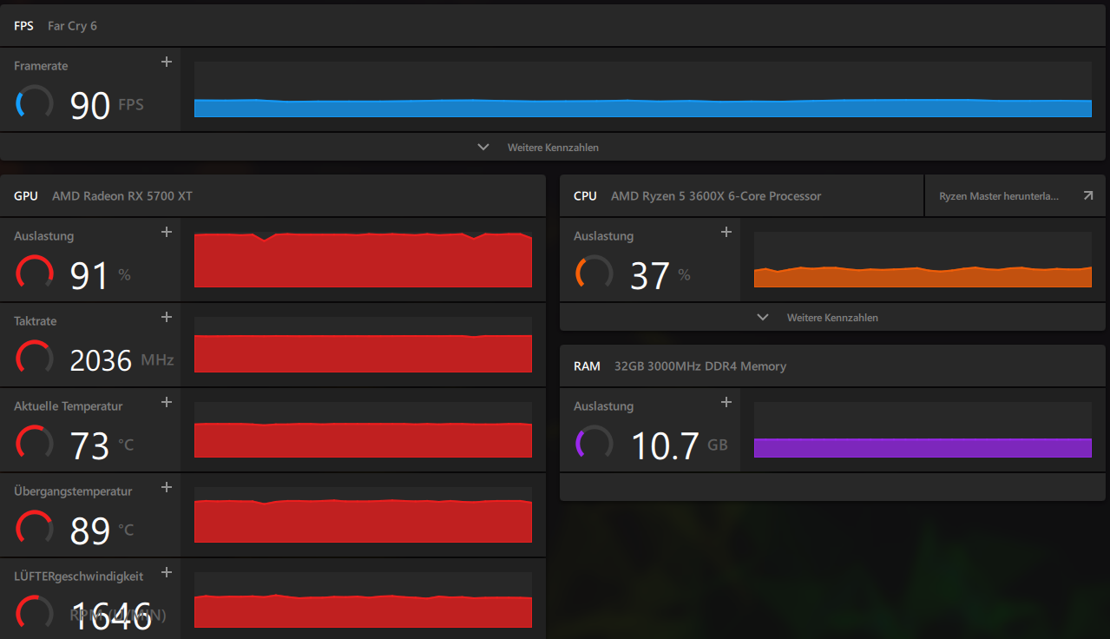Click the plus icon for GPU Auslastung
Viewport: 1110px width, 639px height.
tap(167, 232)
